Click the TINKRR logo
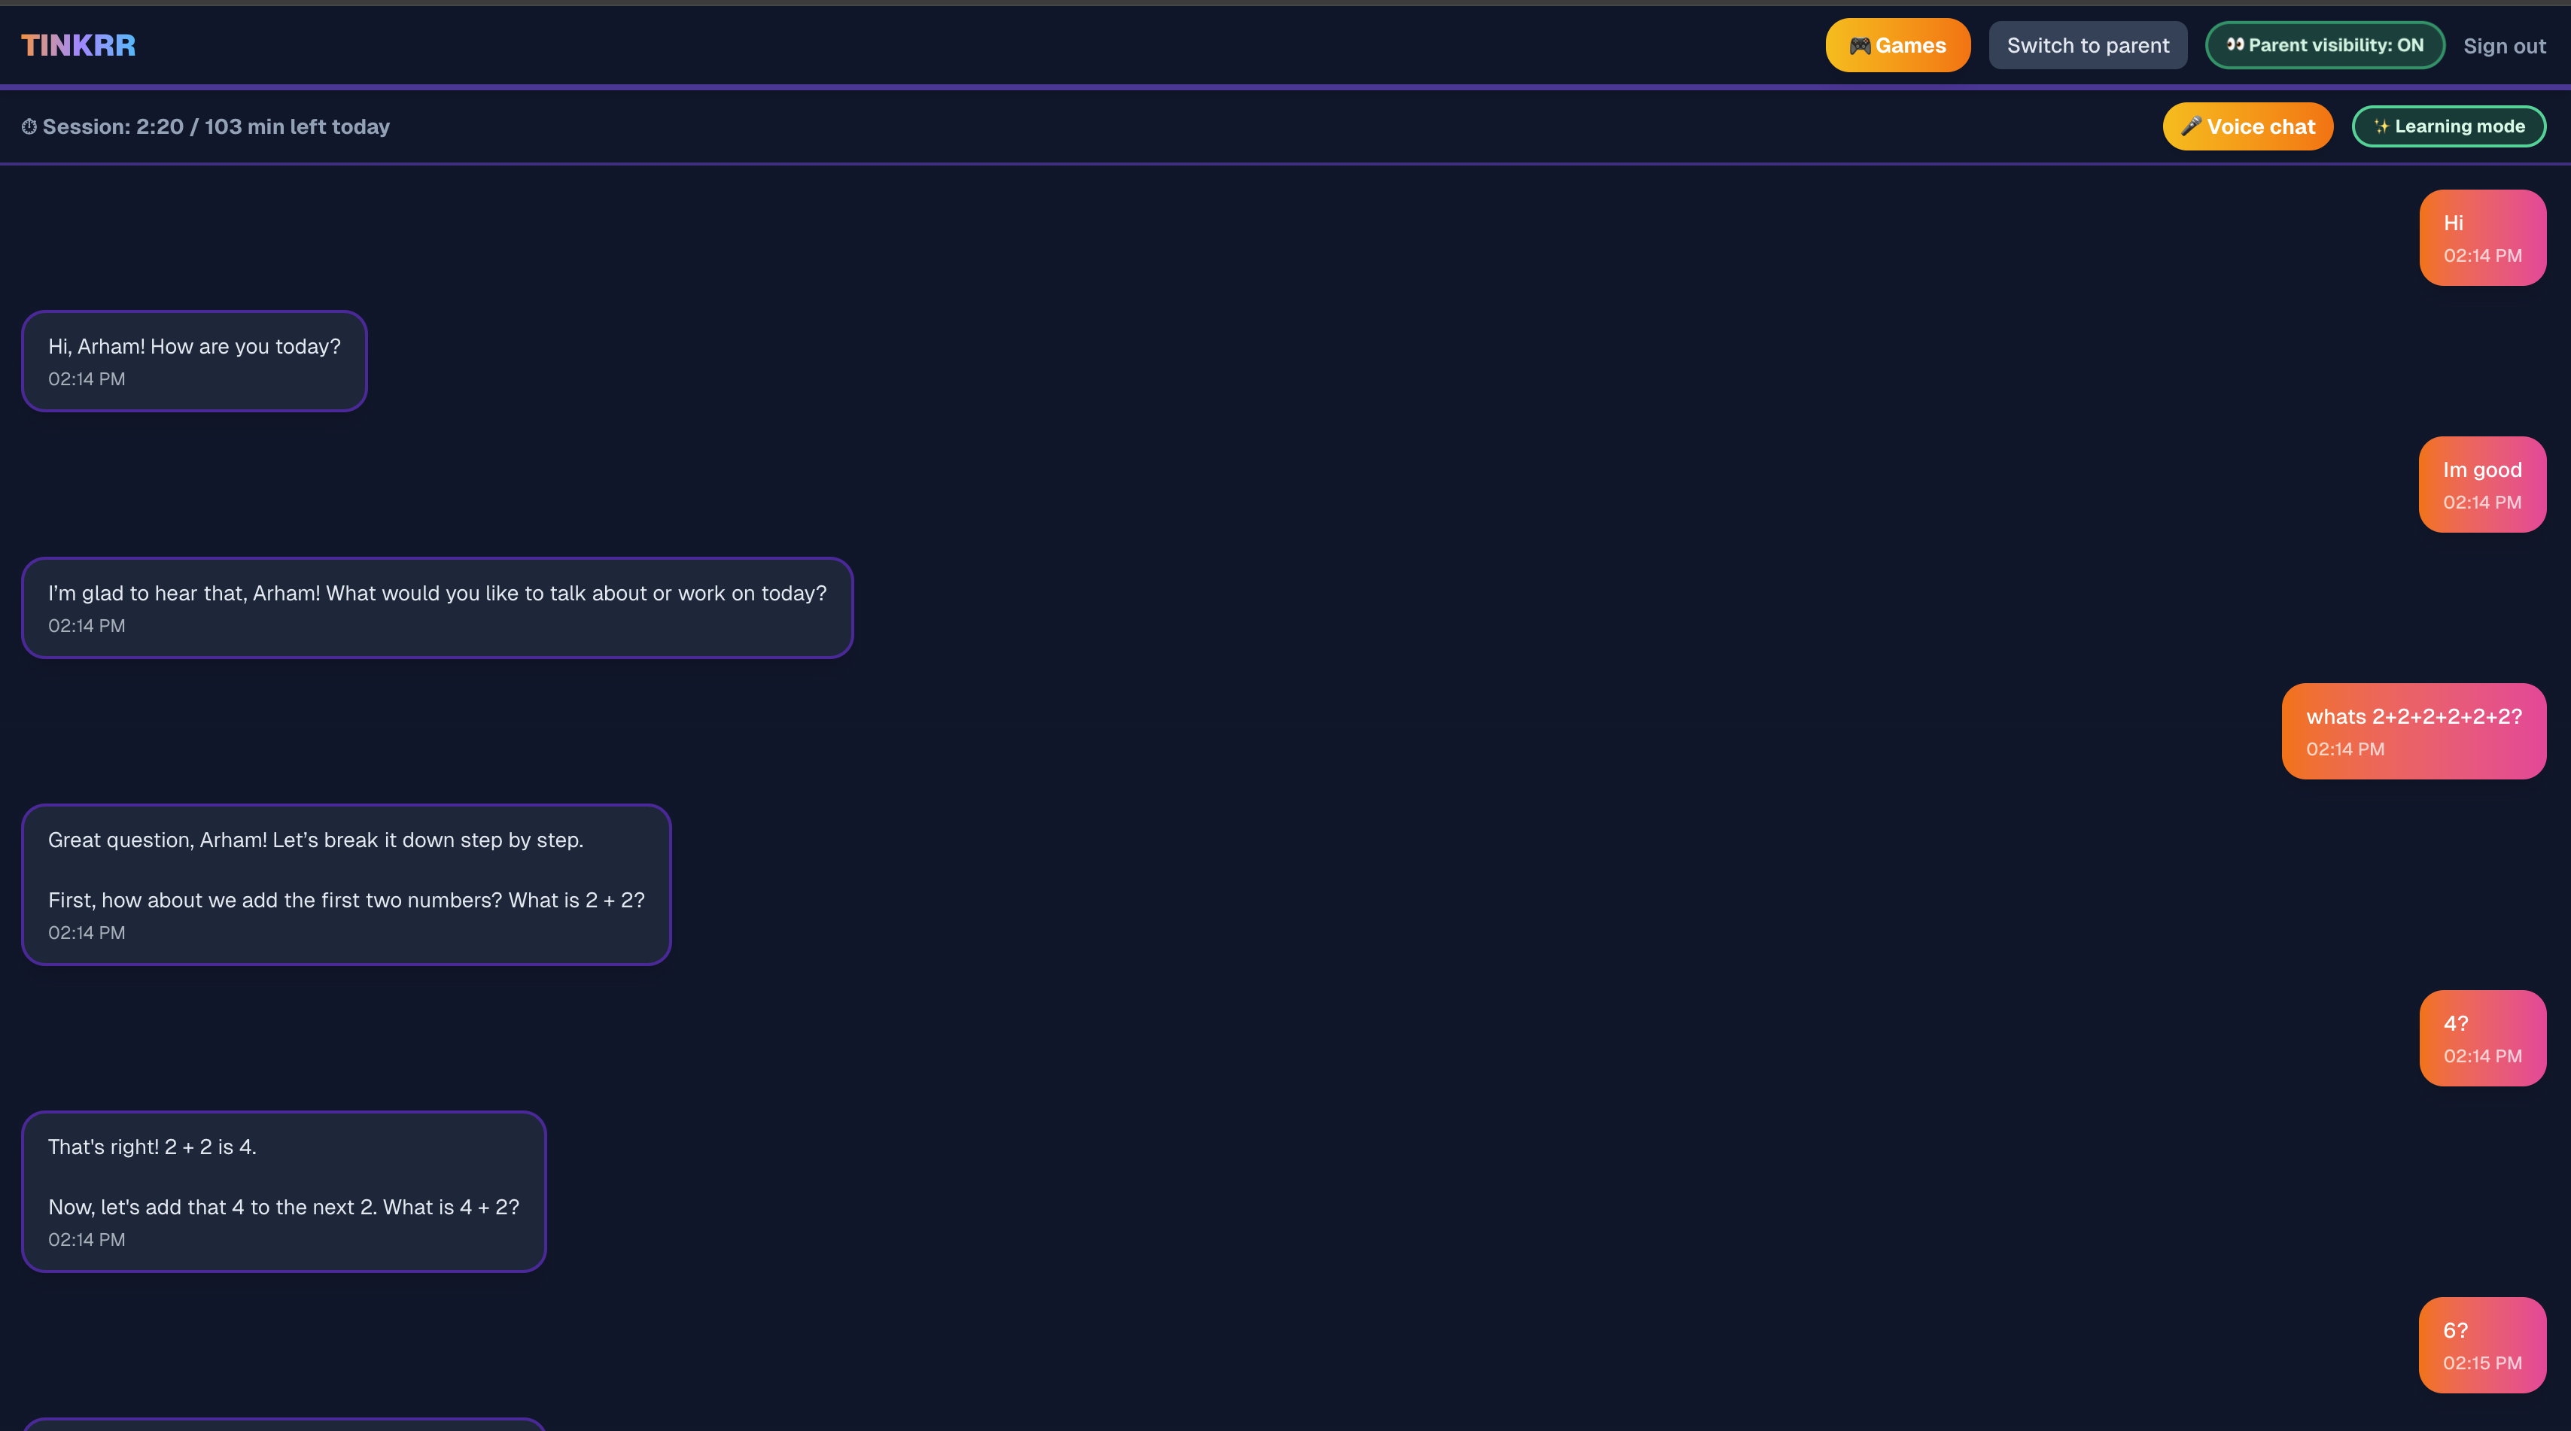 [x=78, y=45]
